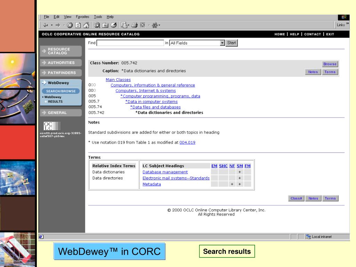Click the Terms button beside the Caption
This screenshot has height=267, width=356.
click(330, 72)
